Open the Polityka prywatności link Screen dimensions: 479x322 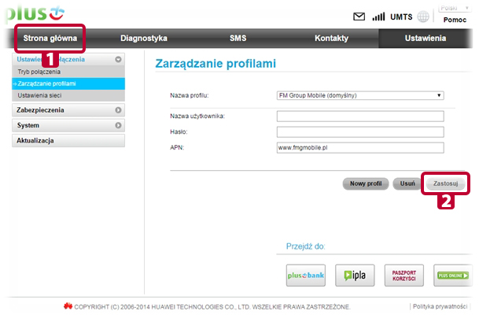coord(440,306)
